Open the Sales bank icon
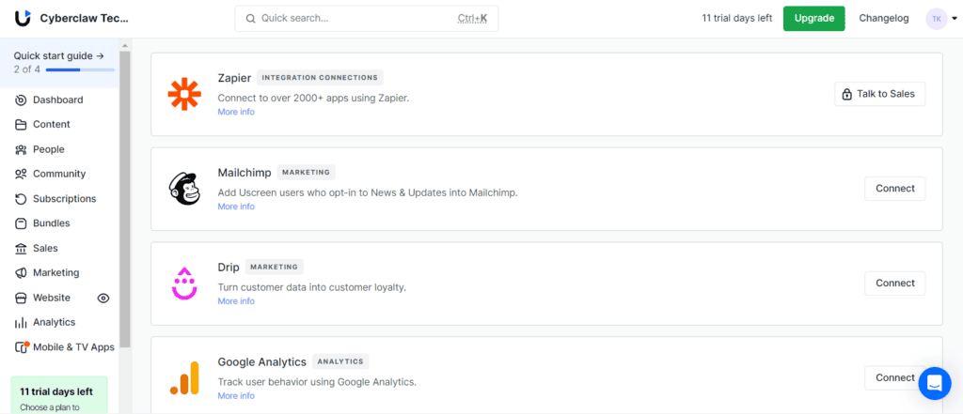The height and width of the screenshot is (414, 963). pos(21,249)
